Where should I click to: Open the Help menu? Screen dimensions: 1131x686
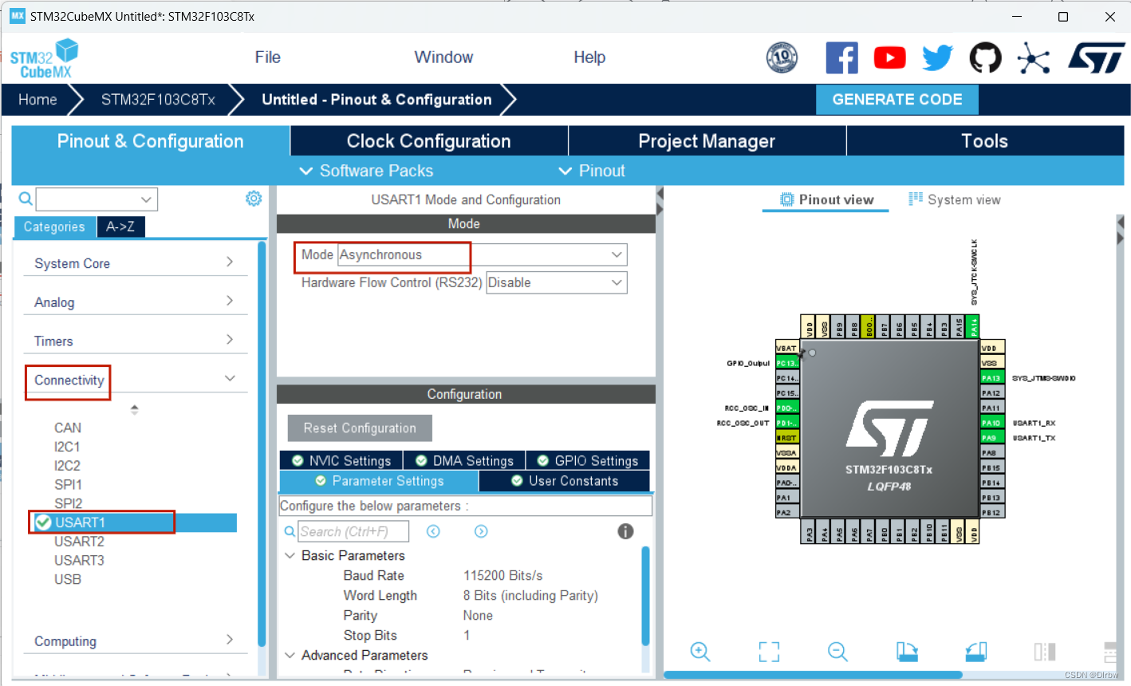coord(589,57)
